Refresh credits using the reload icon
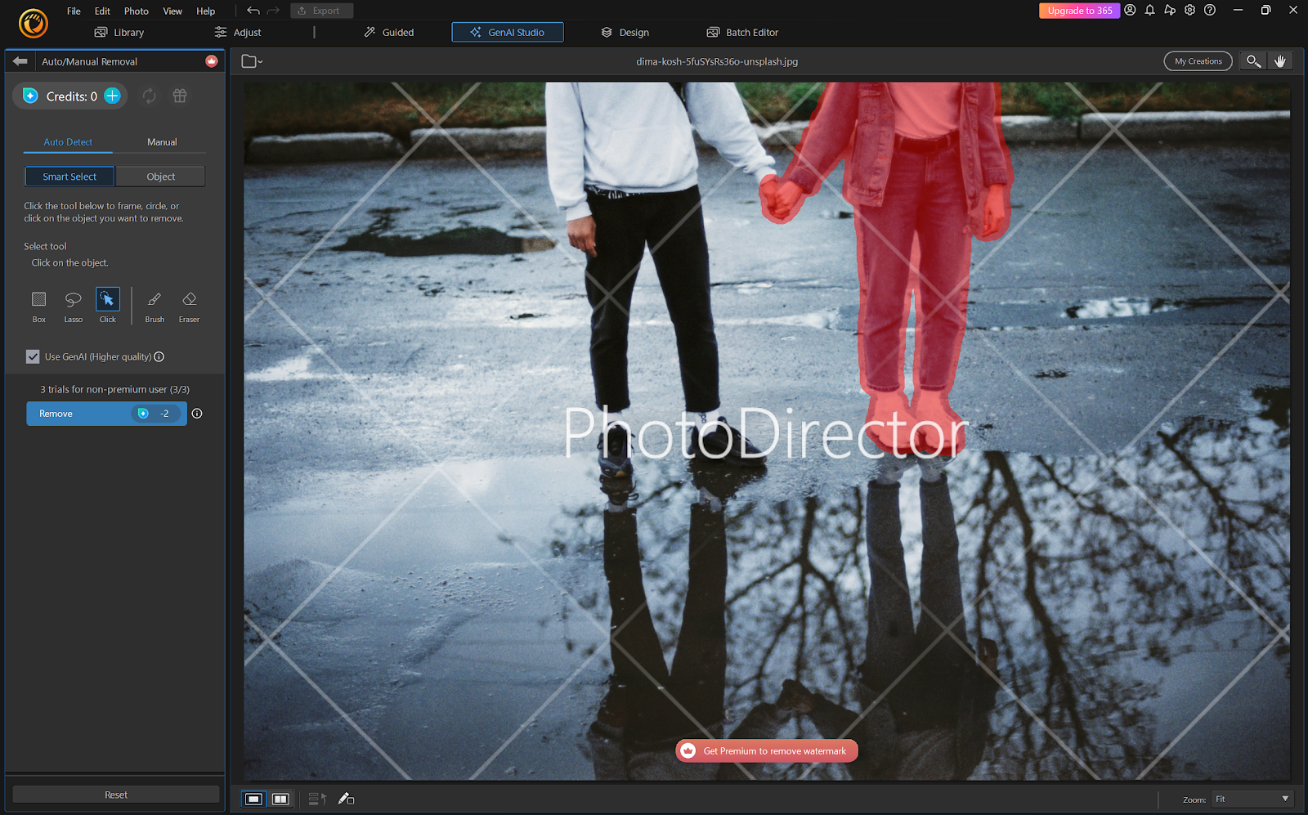Image resolution: width=1308 pixels, height=815 pixels. click(149, 96)
